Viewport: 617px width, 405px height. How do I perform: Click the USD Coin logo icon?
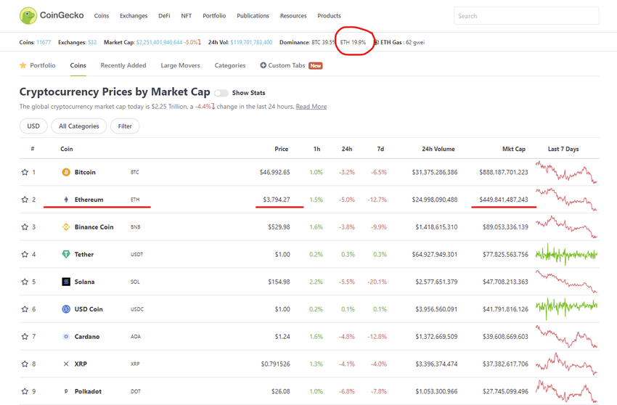[x=66, y=309]
